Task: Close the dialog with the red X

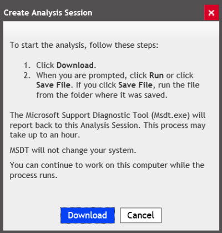Action: pos(211,13)
